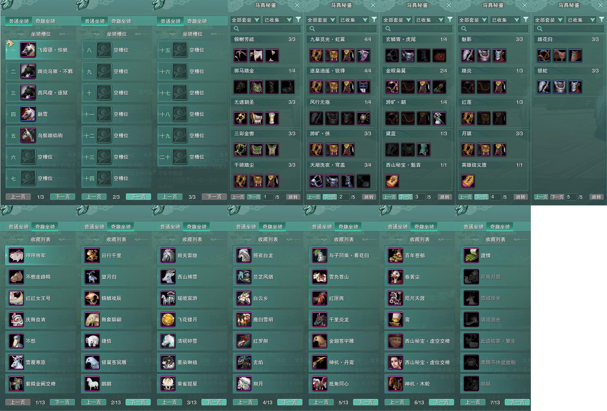Pick the 西山秘宝·虚空交椅 mount icon
The image size is (607, 411).
point(396,341)
